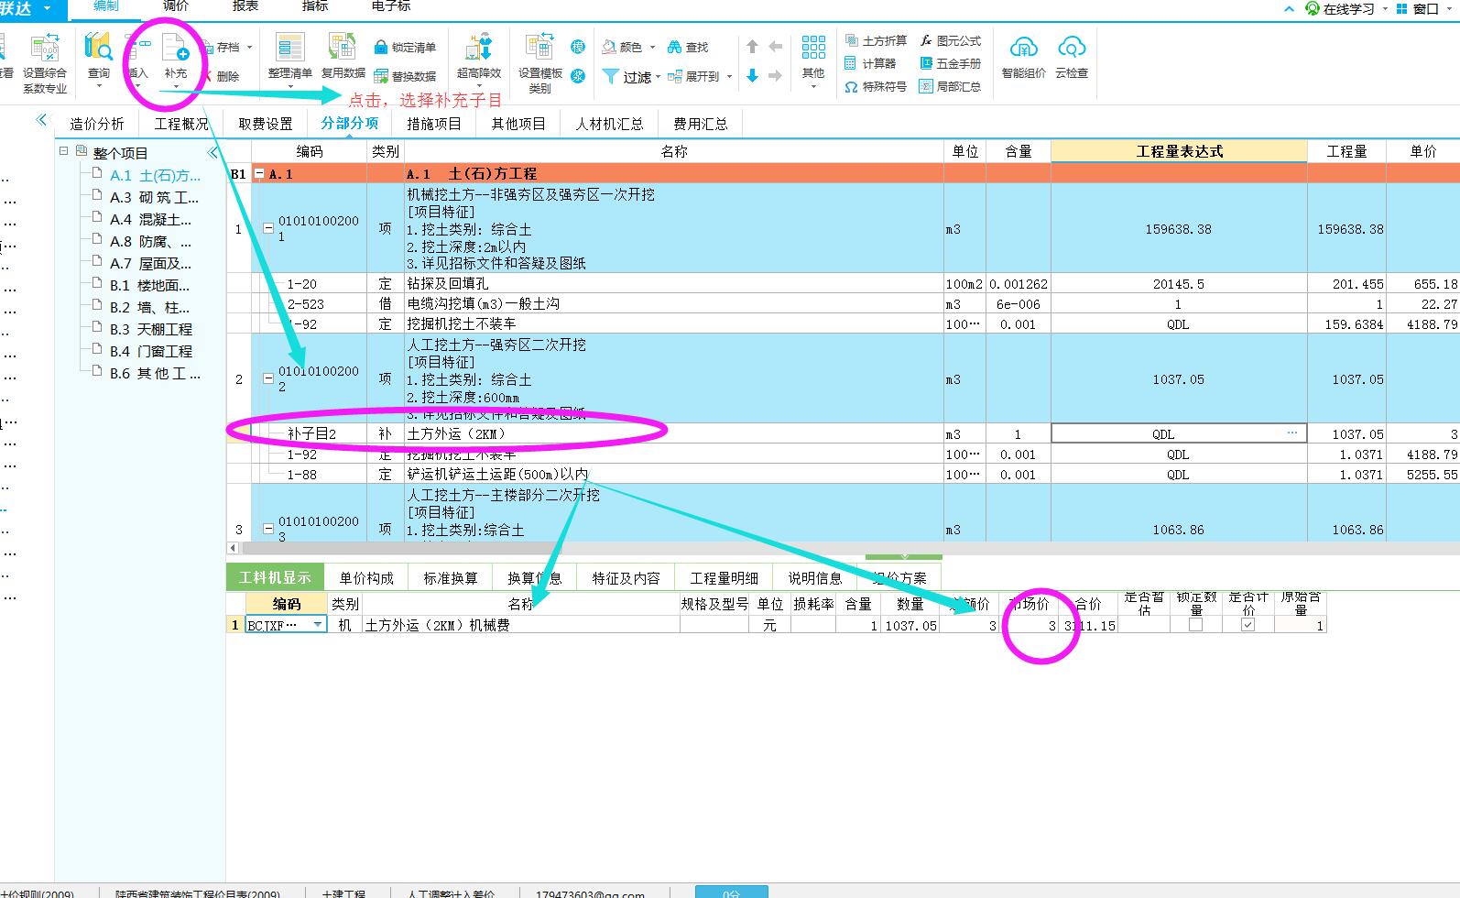Screen dimensions: 1460x898
Task: Collapse the ribbon with up chevron
Action: [x=1289, y=8]
